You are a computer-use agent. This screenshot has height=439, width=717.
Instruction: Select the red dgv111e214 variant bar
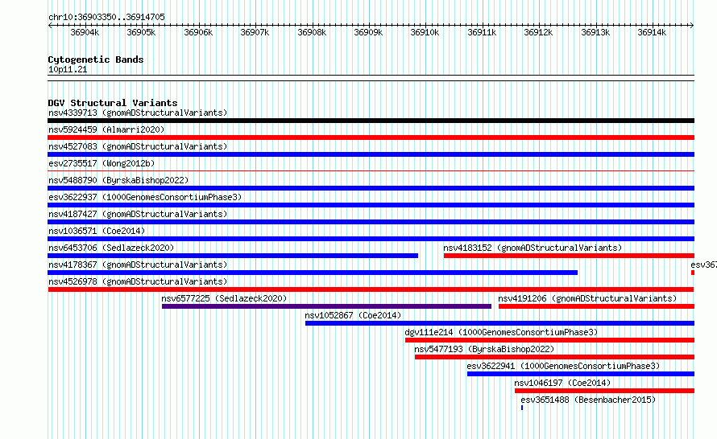(549, 340)
